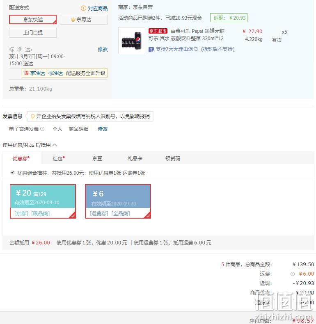Viewport: 316px width, 324px height.
Task: Click the help icon beside 电子普通发票
Action: (42, 129)
